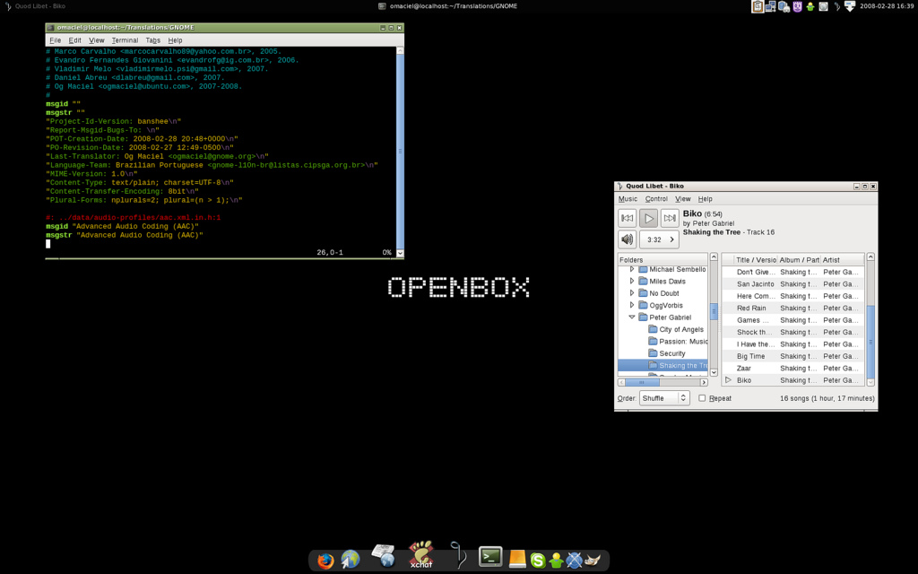Skip to the next track in Quod Libet

[670, 218]
